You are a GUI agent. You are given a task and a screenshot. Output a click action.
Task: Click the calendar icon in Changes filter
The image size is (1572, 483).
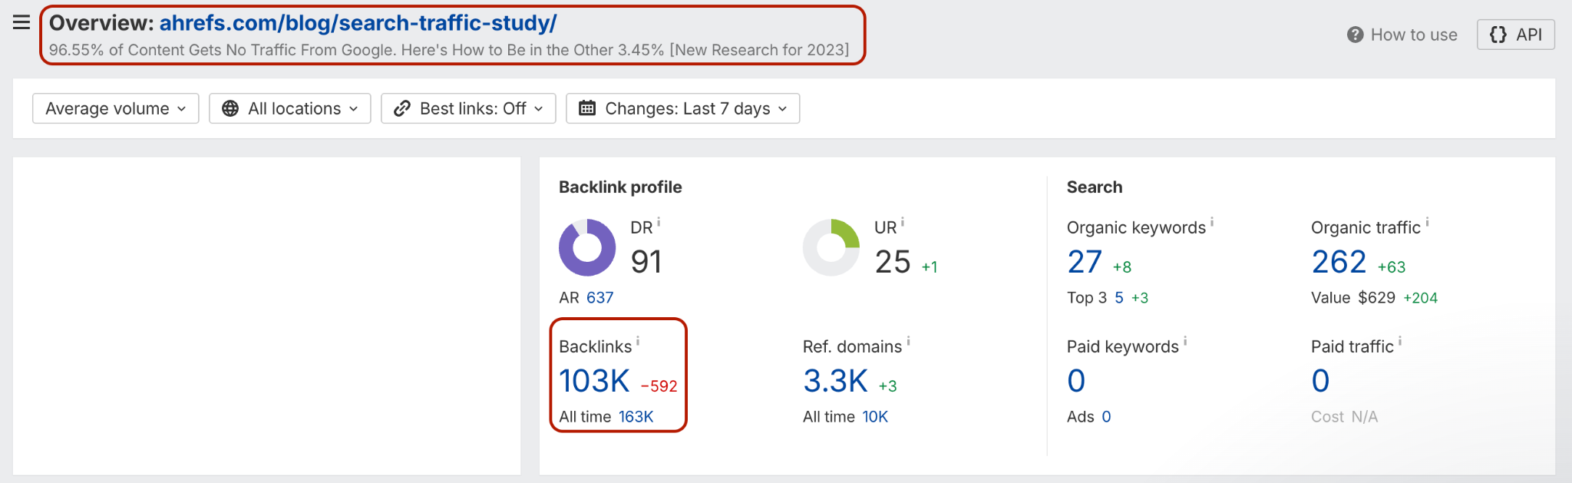point(587,108)
